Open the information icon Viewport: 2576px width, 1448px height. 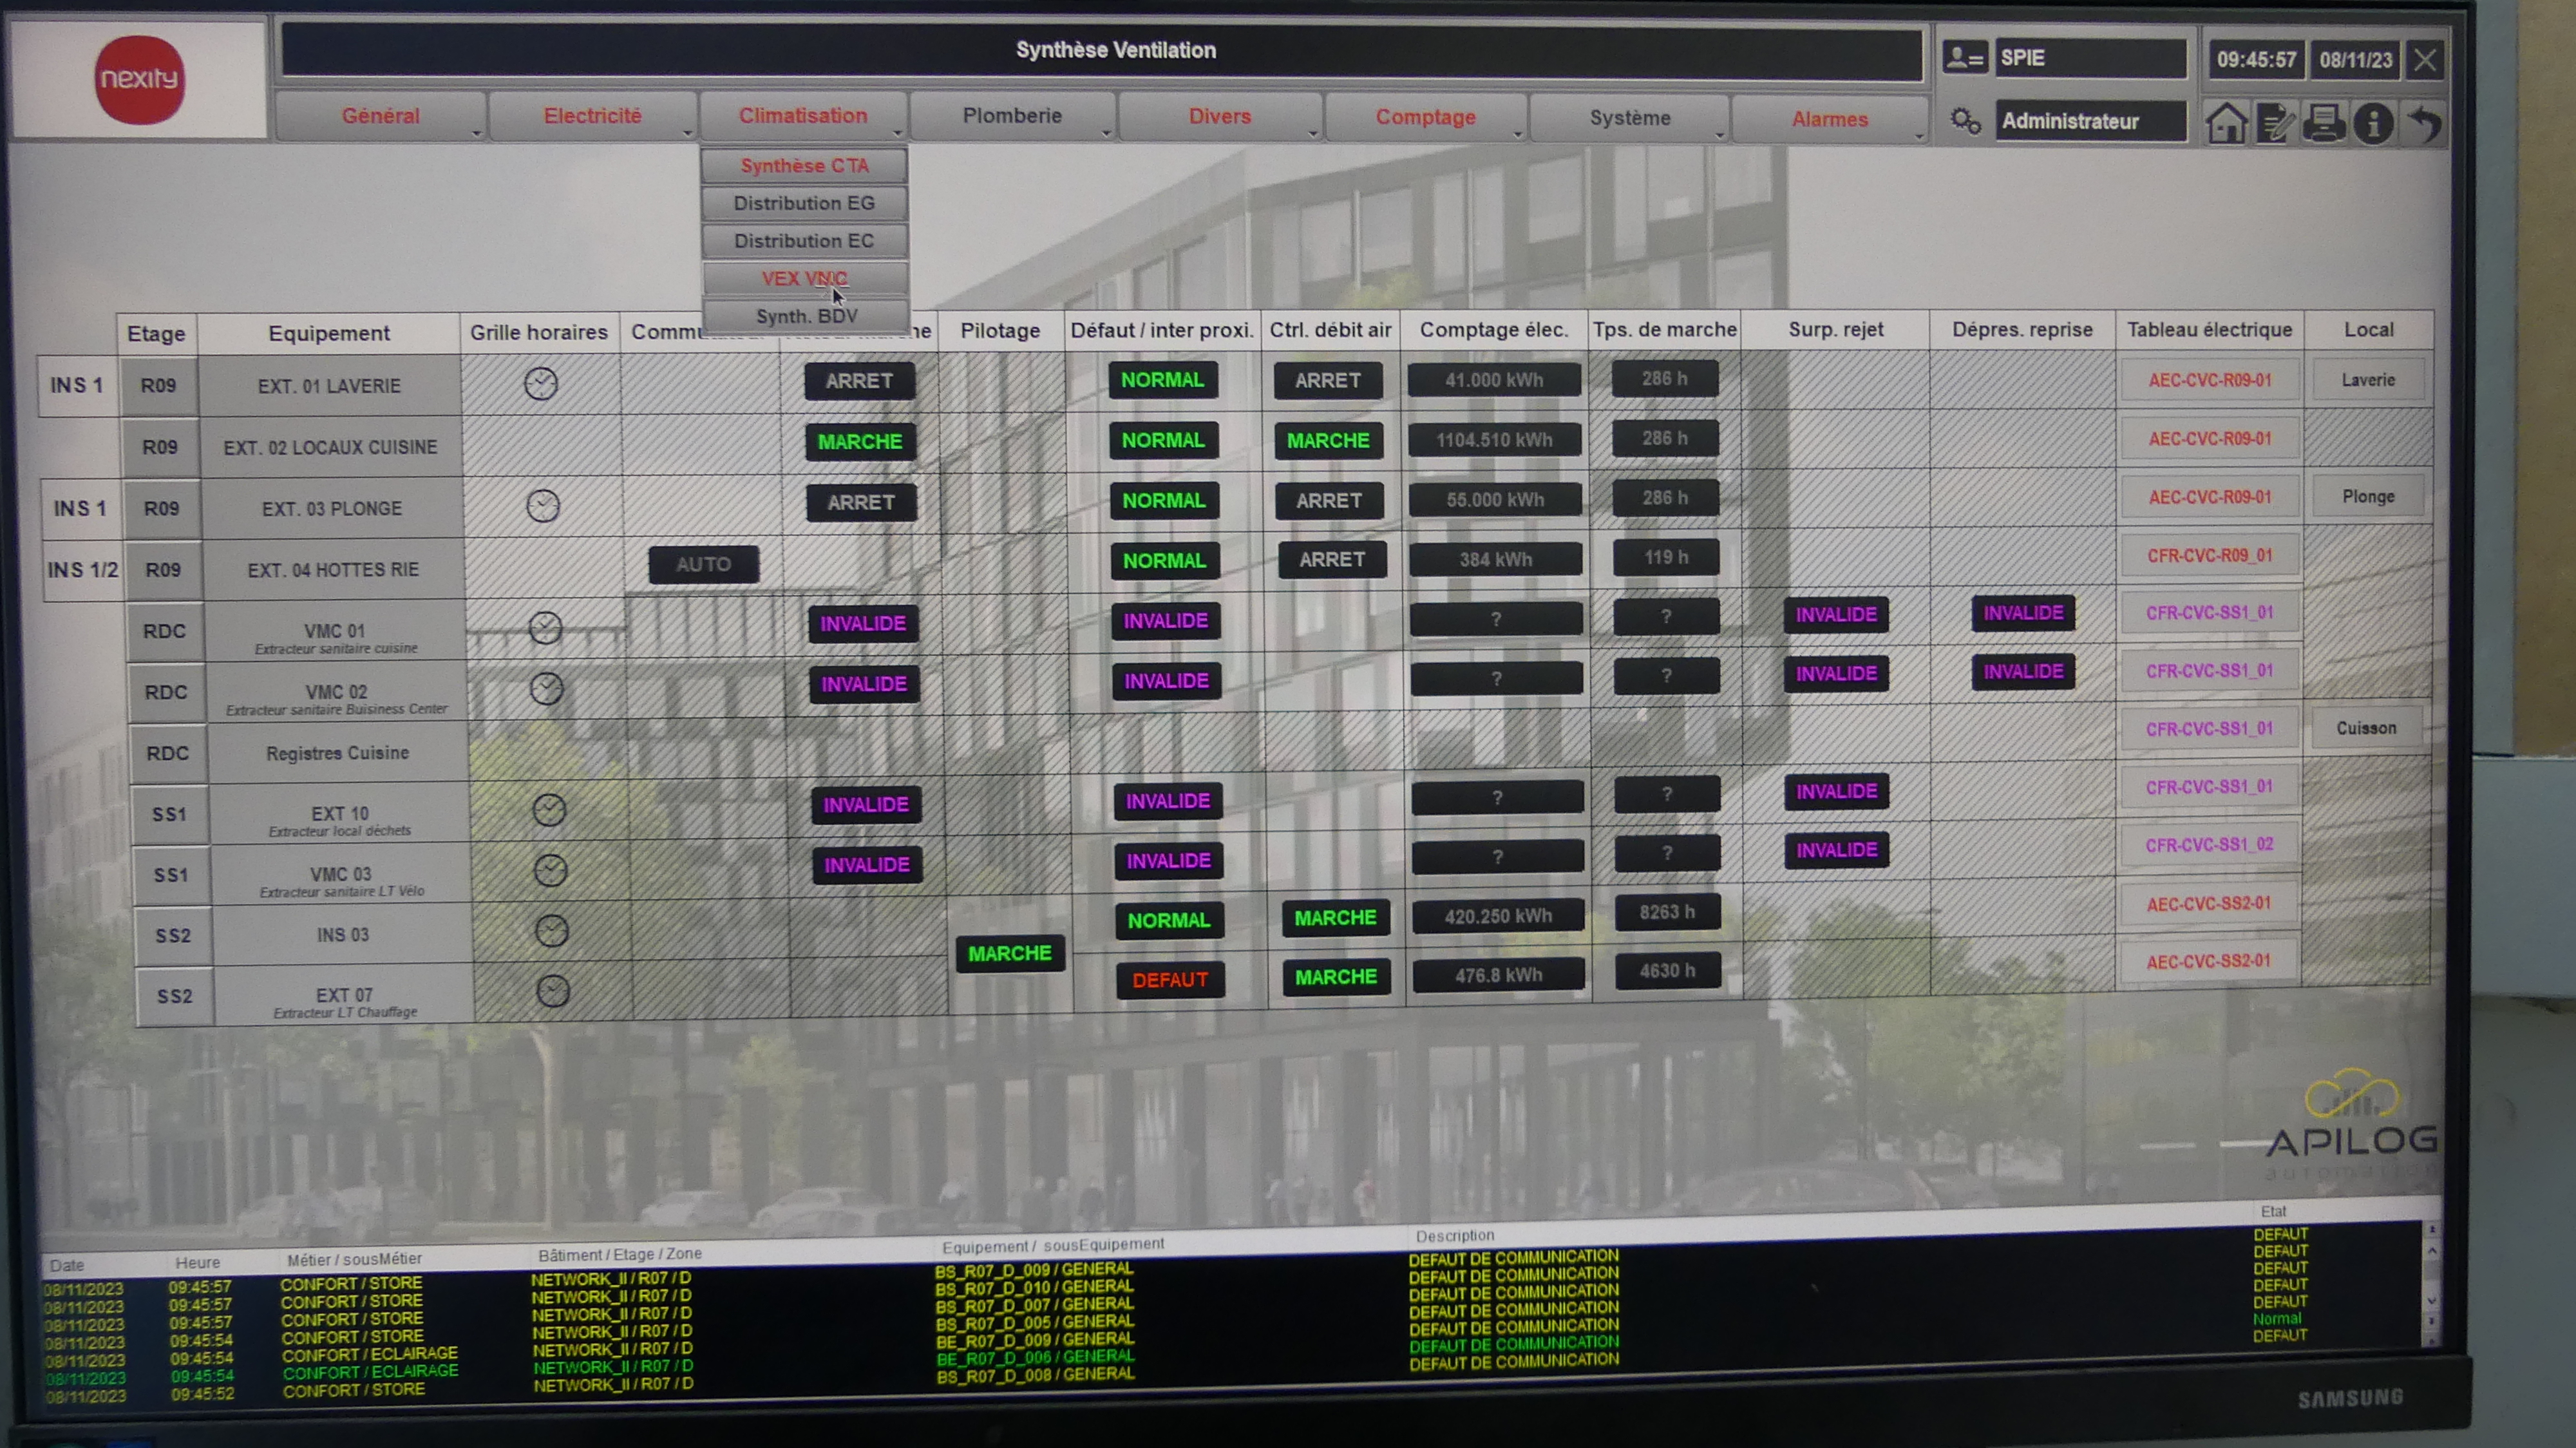[x=2373, y=123]
